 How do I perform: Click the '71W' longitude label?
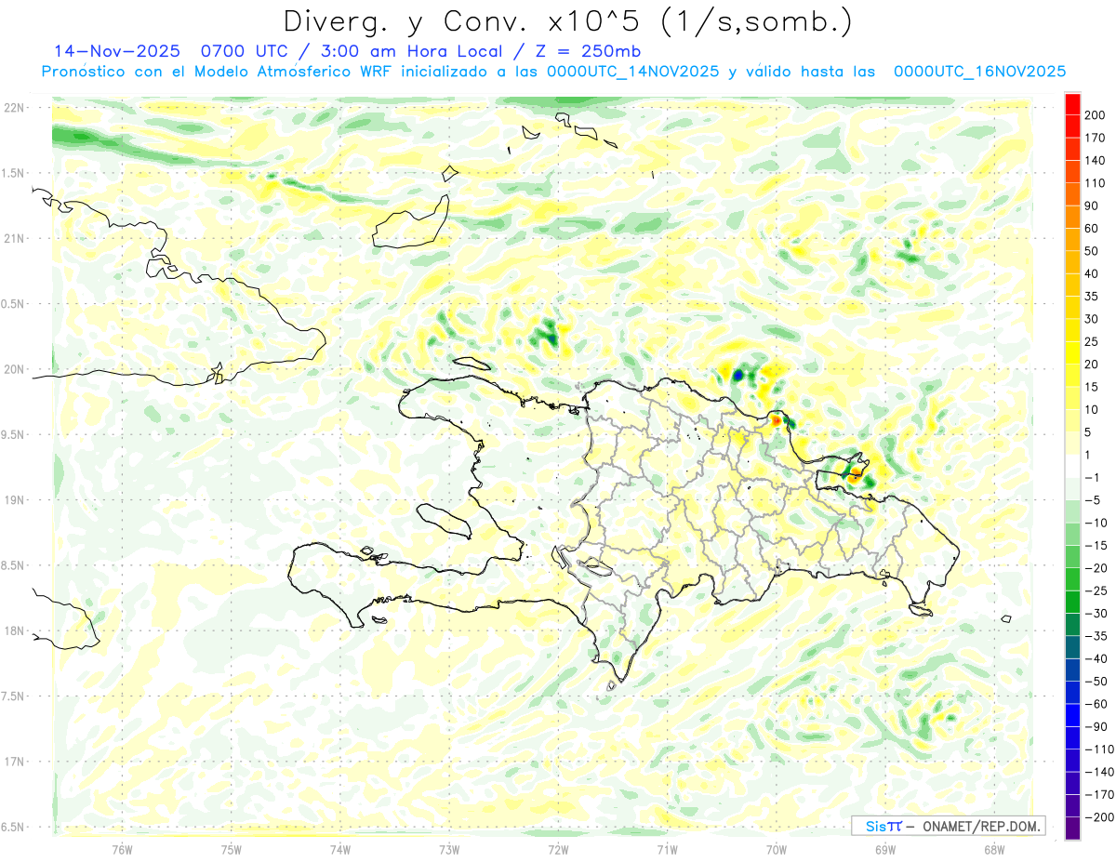tap(667, 849)
